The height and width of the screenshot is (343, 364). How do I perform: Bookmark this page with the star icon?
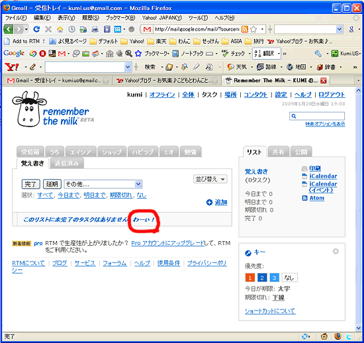(253, 29)
